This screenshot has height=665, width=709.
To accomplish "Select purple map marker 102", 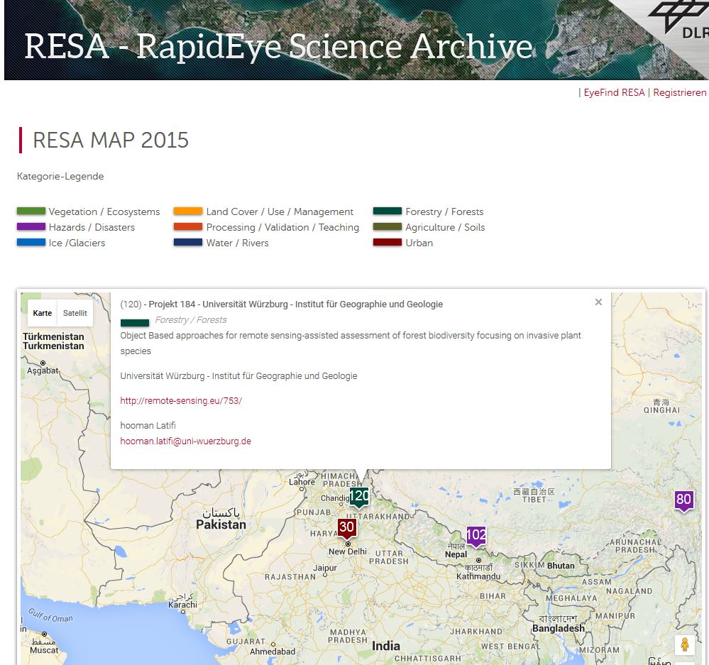I will [476, 536].
